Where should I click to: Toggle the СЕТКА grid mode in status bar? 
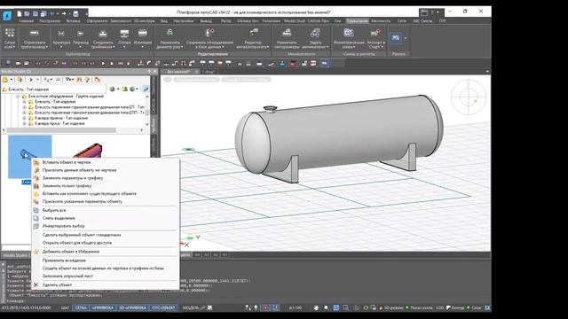coord(81,307)
